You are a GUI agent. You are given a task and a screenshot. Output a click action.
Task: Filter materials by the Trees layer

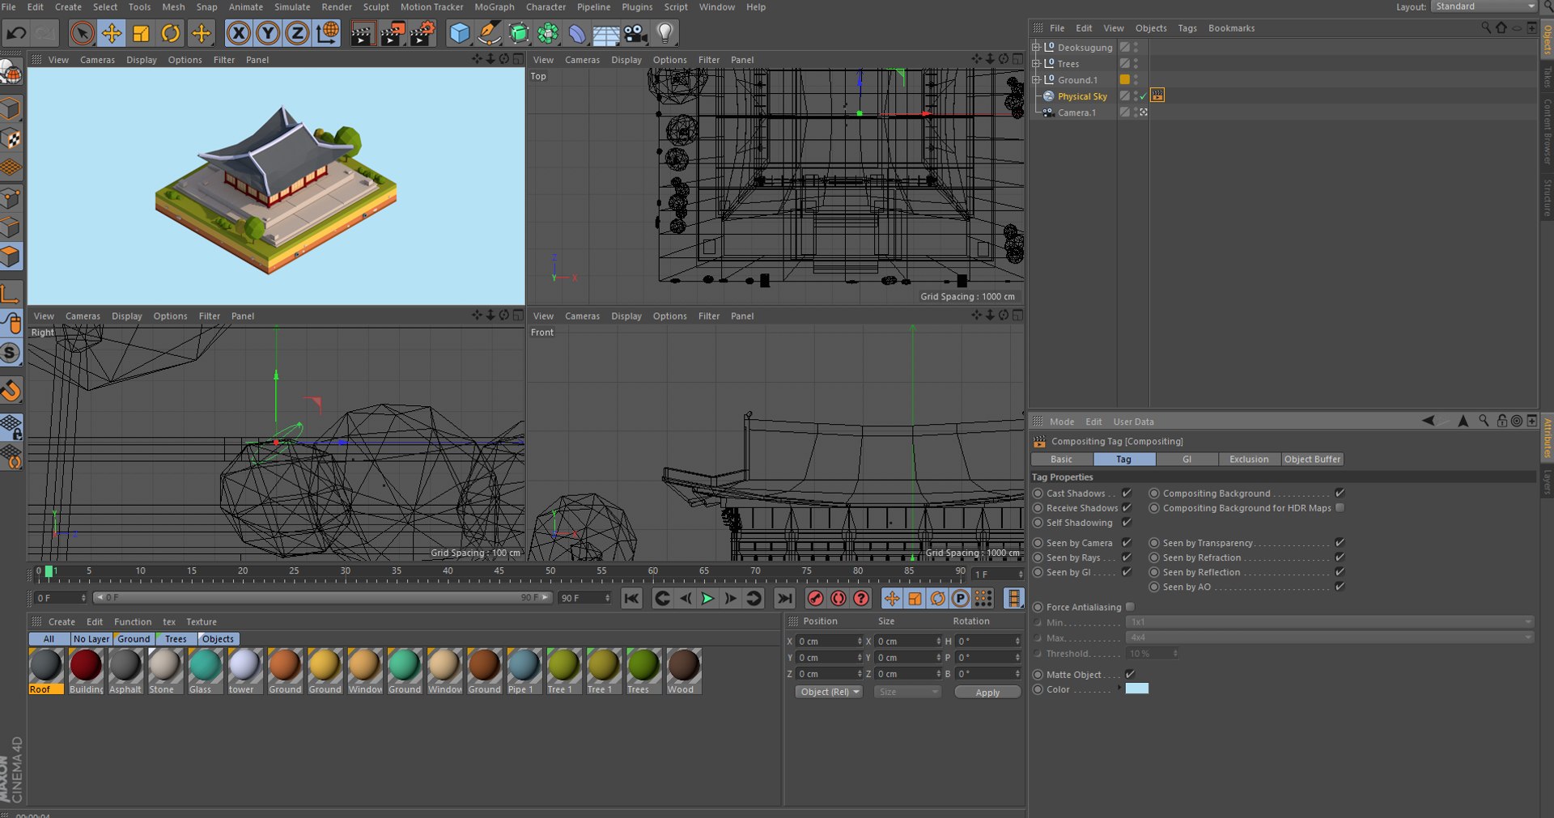(x=176, y=638)
